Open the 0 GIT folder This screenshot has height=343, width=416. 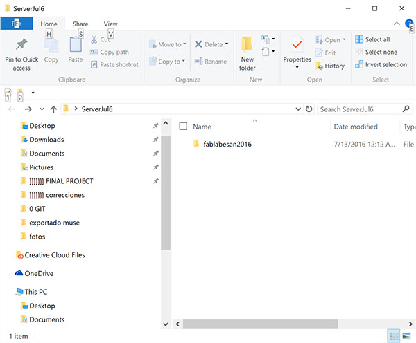tap(37, 209)
